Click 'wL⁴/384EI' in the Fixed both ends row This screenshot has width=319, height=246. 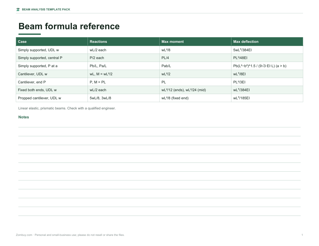click(267, 90)
